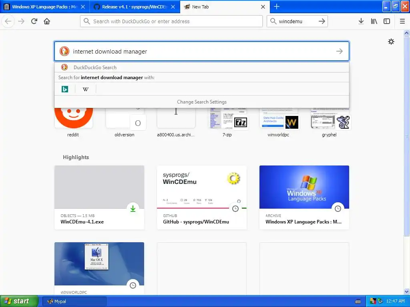Close the New Tab tab

[x=263, y=7]
